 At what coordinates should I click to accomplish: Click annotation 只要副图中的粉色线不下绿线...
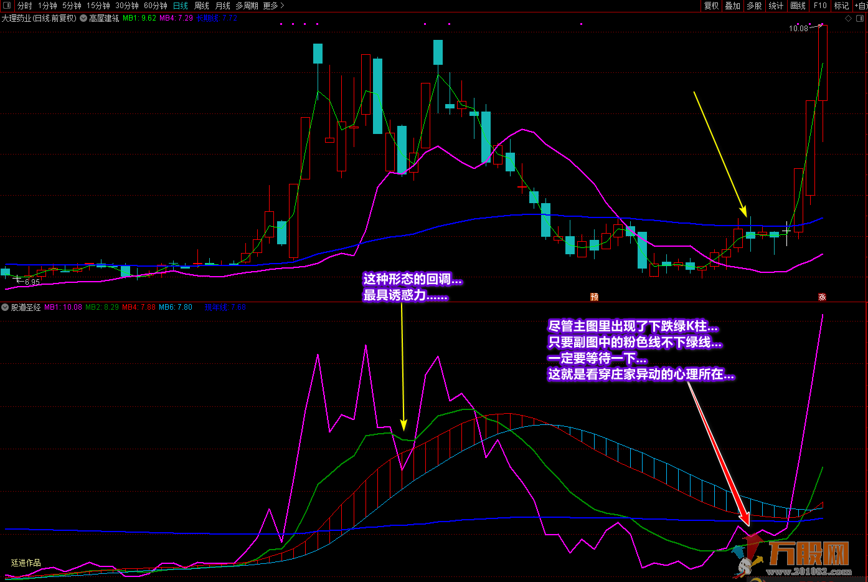click(635, 342)
